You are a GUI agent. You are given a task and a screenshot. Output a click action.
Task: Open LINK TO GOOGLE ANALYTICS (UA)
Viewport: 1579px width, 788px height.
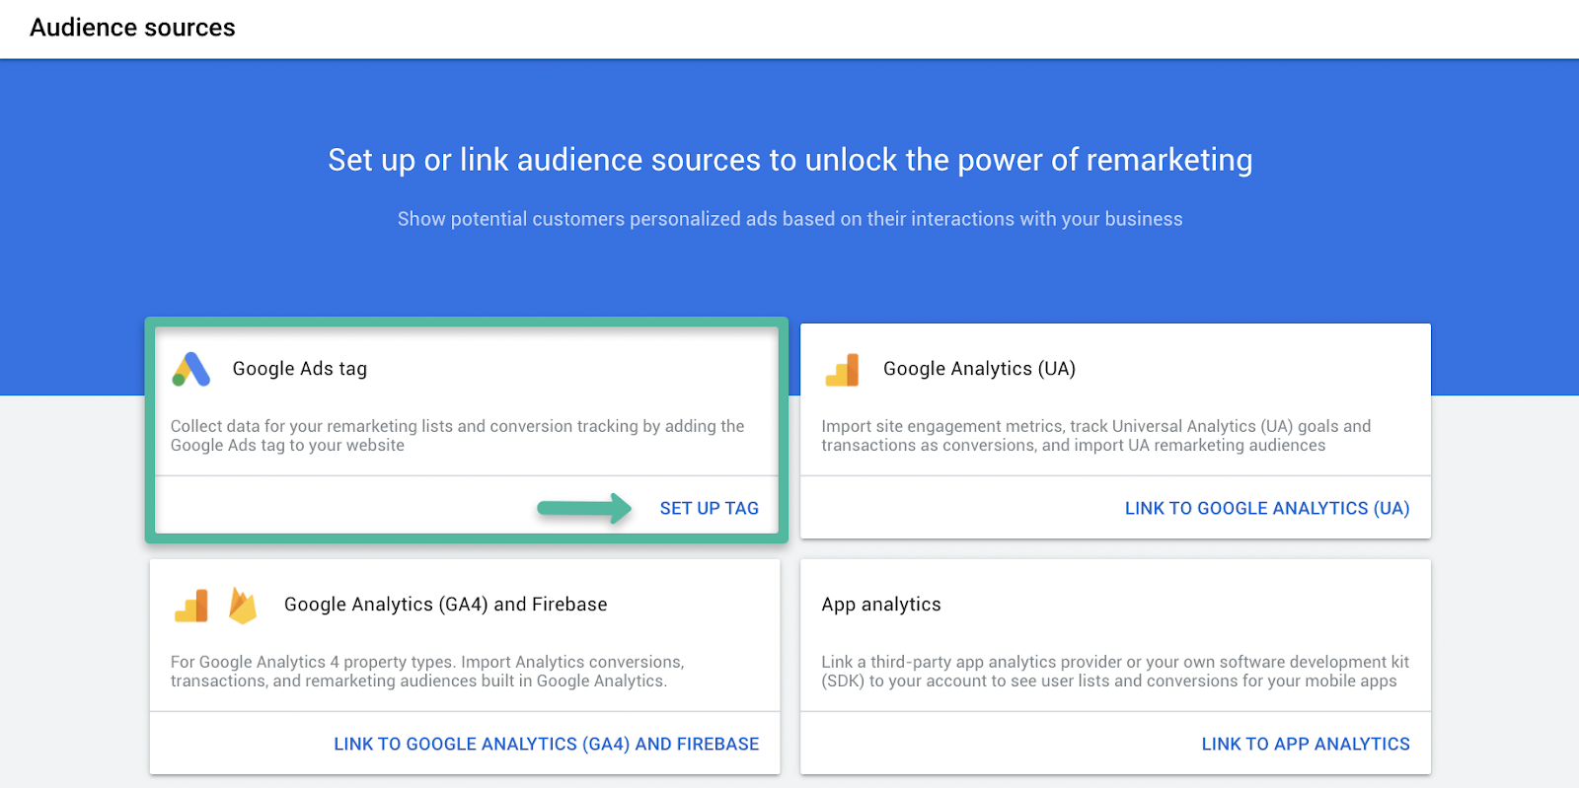point(1267,508)
